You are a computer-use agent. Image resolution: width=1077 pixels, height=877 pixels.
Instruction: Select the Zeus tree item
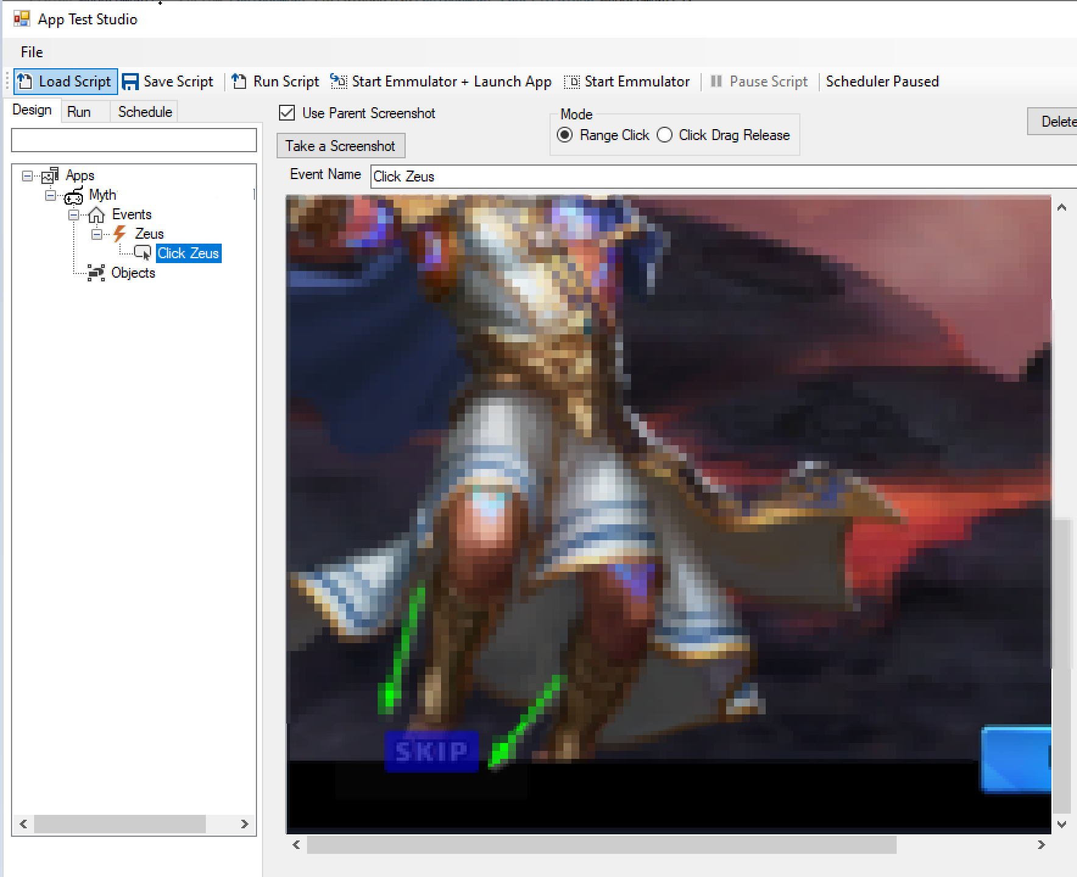[149, 234]
